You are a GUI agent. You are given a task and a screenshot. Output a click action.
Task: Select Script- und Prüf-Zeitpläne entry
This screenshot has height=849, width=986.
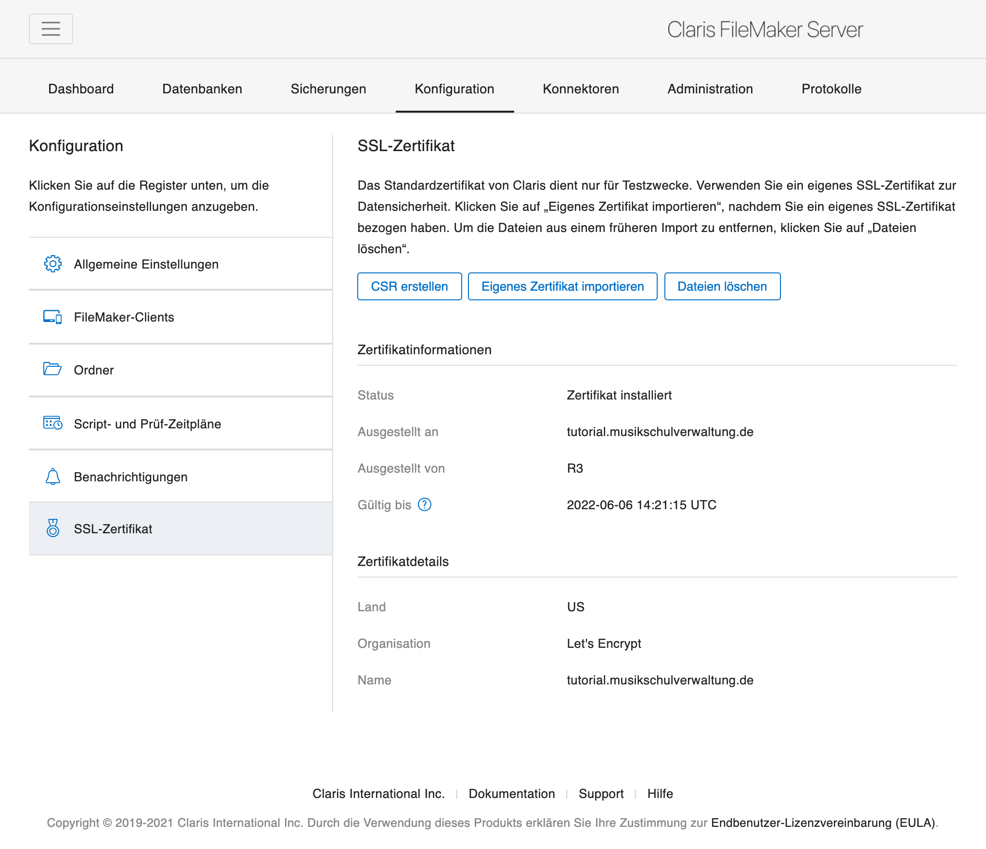pos(181,424)
